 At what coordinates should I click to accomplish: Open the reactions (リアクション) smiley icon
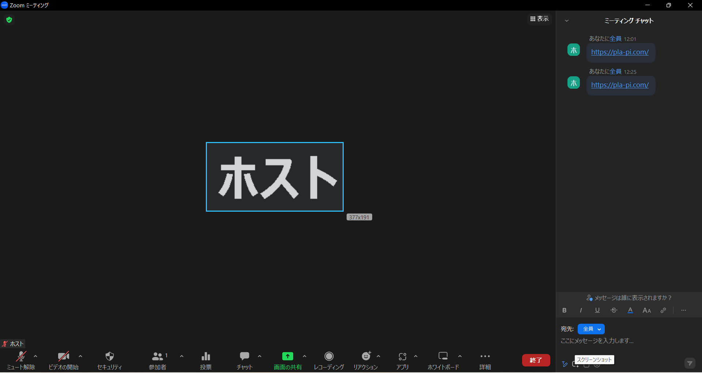366,356
